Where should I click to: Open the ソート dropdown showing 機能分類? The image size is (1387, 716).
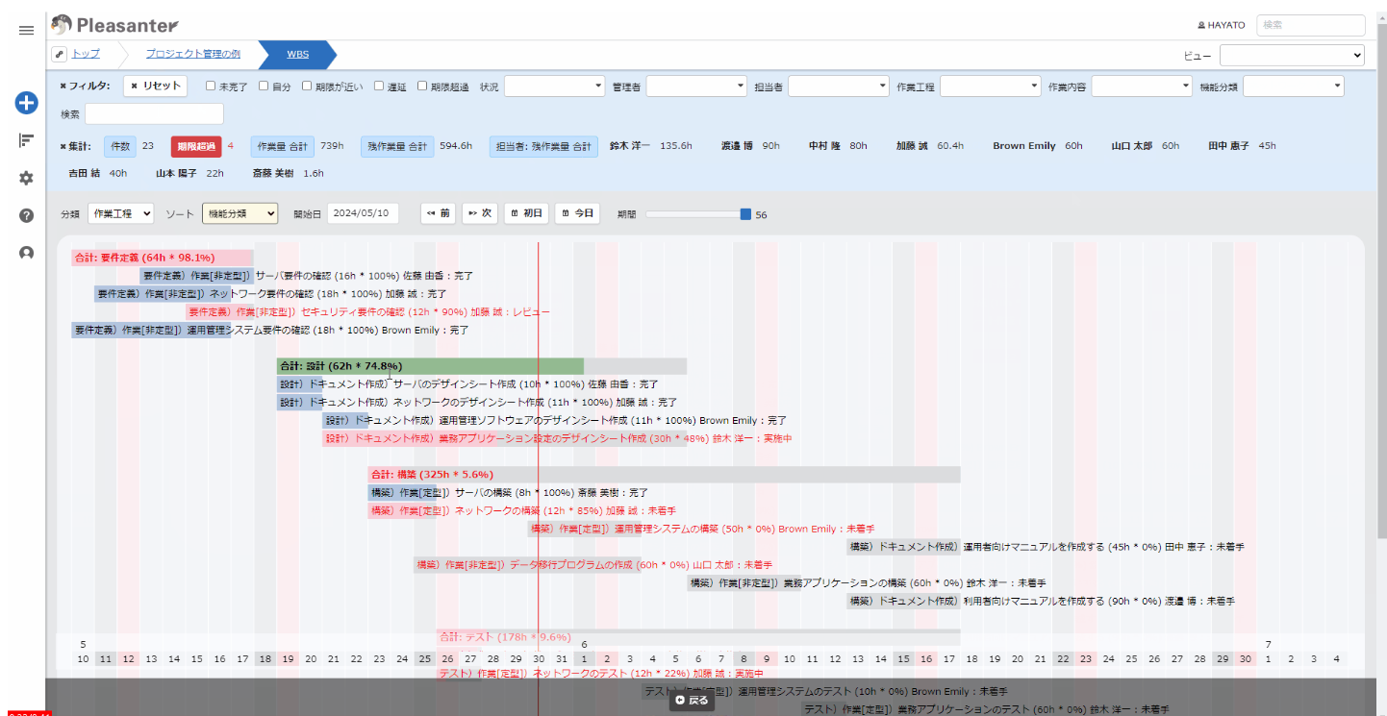click(x=240, y=213)
